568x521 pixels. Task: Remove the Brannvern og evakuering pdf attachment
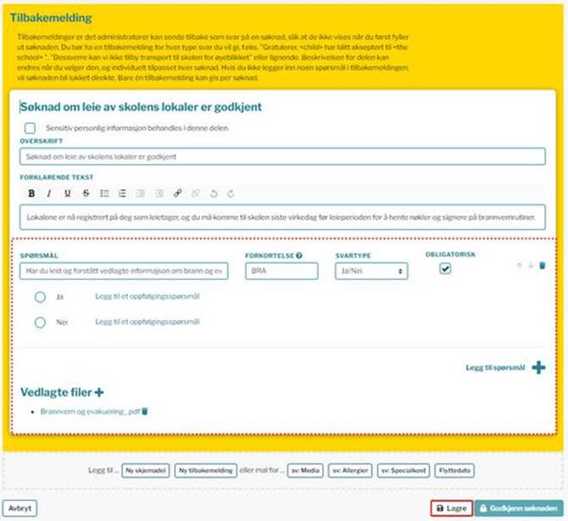[145, 412]
